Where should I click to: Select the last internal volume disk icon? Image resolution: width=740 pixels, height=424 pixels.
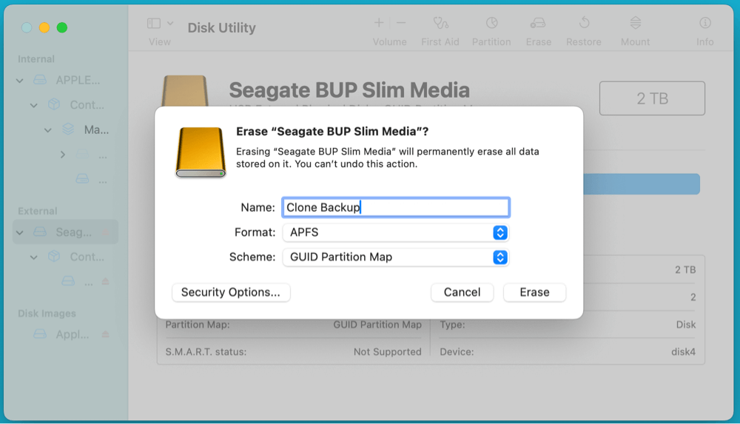tap(83, 179)
